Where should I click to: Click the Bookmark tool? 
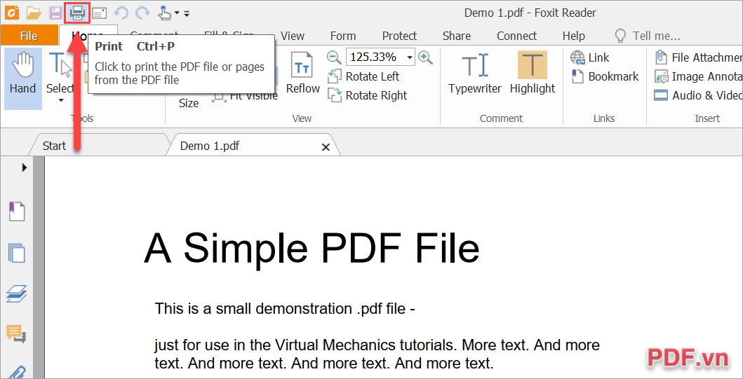[x=605, y=76]
